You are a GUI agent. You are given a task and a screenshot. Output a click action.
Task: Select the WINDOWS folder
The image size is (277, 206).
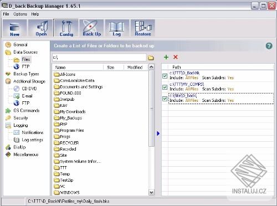pyautogui.click(x=66, y=193)
